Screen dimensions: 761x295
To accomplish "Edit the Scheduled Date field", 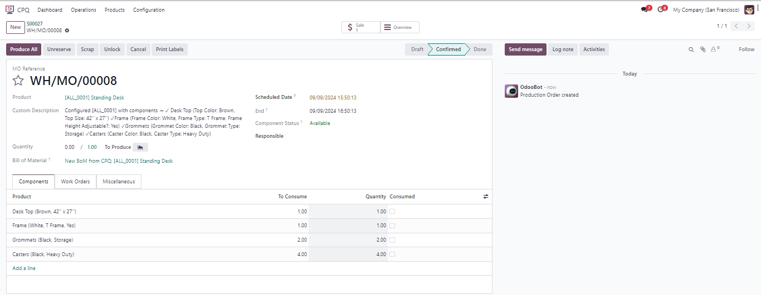I will coord(333,98).
